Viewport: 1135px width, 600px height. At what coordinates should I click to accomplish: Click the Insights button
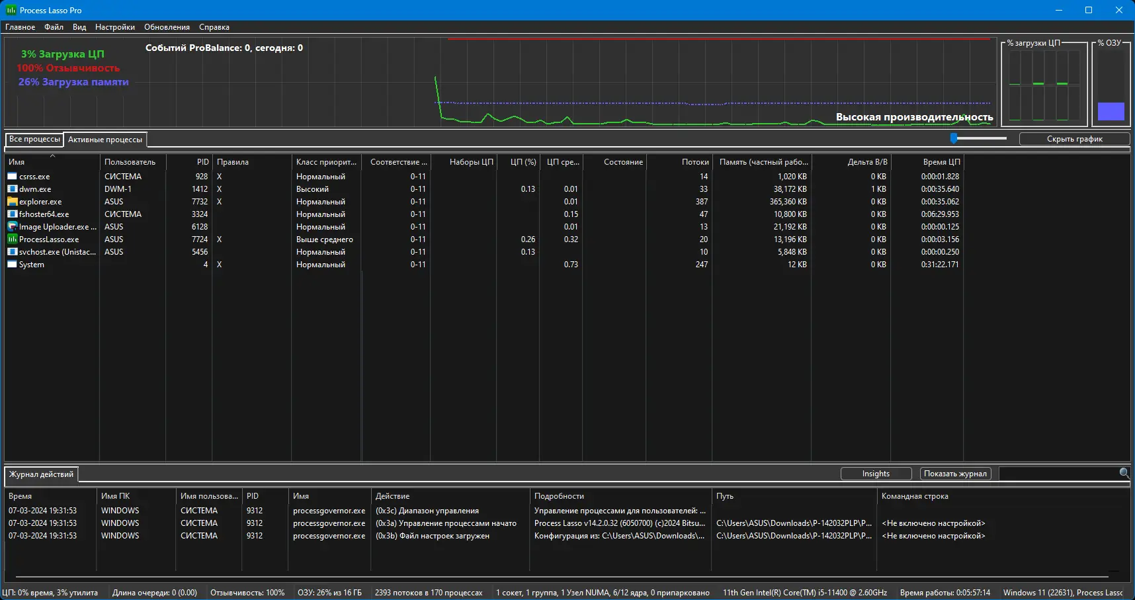(x=876, y=474)
